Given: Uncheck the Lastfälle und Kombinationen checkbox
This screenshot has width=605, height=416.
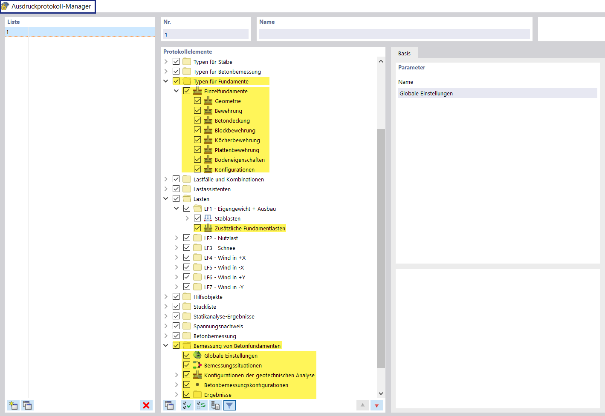Looking at the screenshot, I should (176, 179).
